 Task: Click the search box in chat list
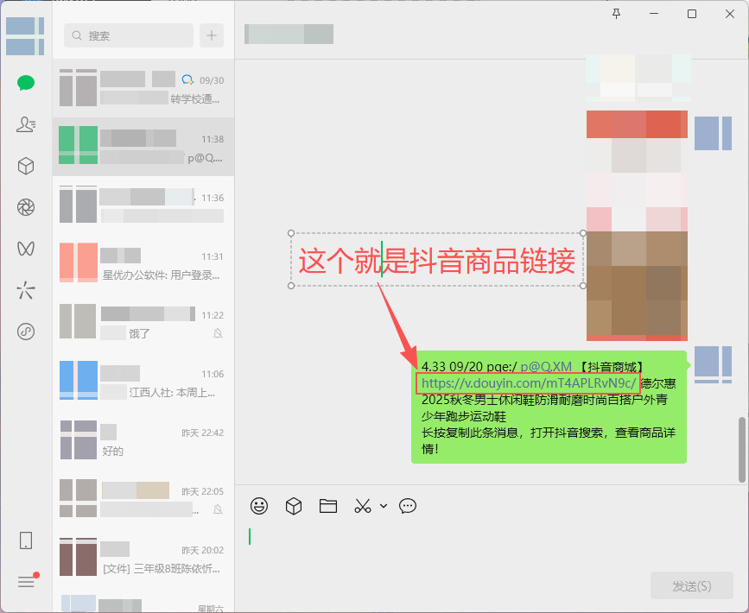click(x=129, y=35)
